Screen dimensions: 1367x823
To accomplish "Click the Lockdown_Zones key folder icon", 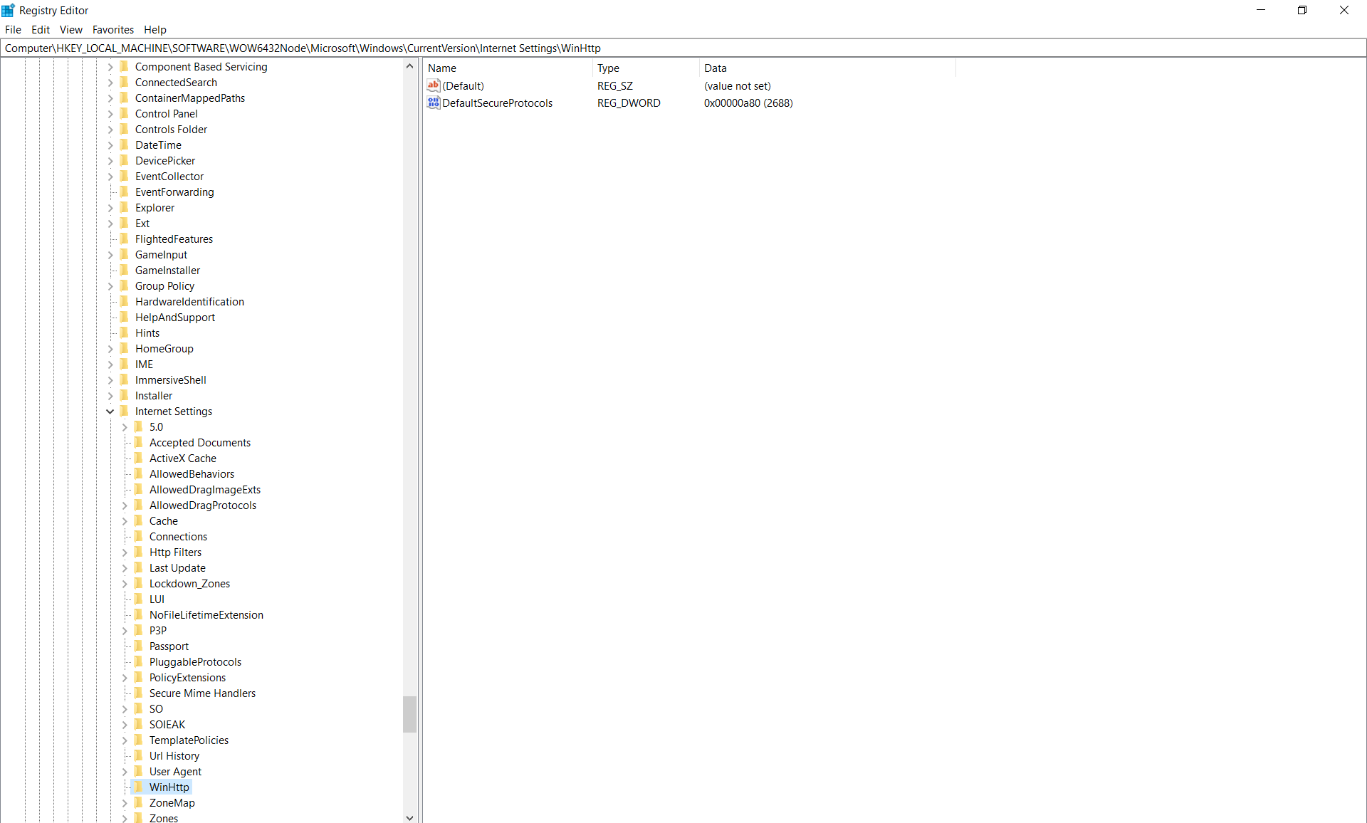I will pos(140,583).
